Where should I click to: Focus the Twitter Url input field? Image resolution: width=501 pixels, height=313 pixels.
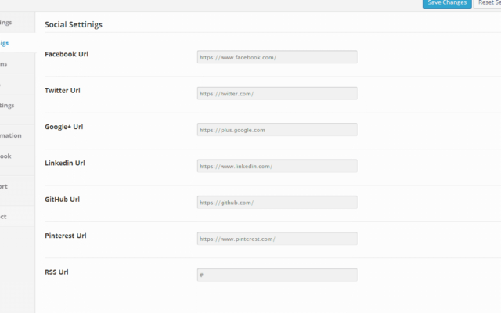277,93
